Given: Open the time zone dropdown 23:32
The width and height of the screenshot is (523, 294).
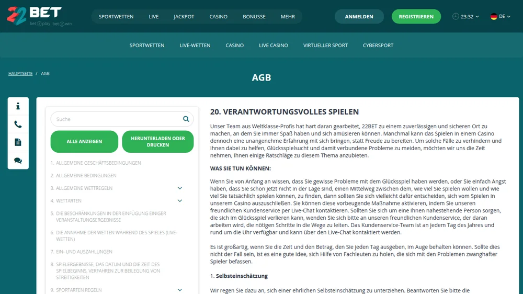Looking at the screenshot, I should click(465, 16).
